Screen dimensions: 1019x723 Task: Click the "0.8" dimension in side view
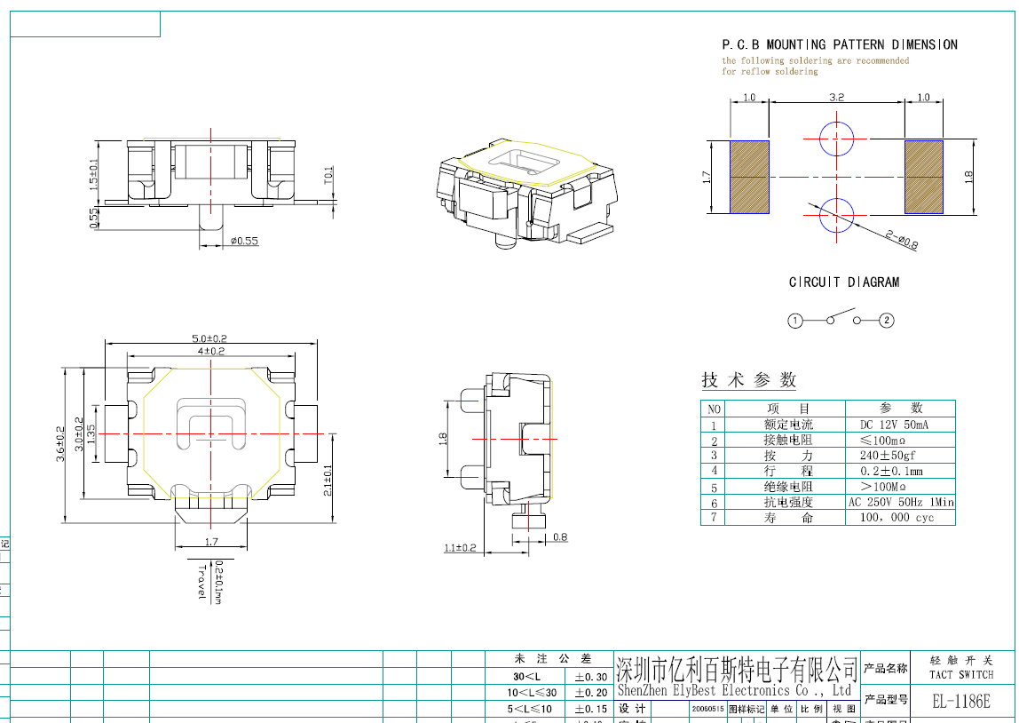(x=560, y=537)
